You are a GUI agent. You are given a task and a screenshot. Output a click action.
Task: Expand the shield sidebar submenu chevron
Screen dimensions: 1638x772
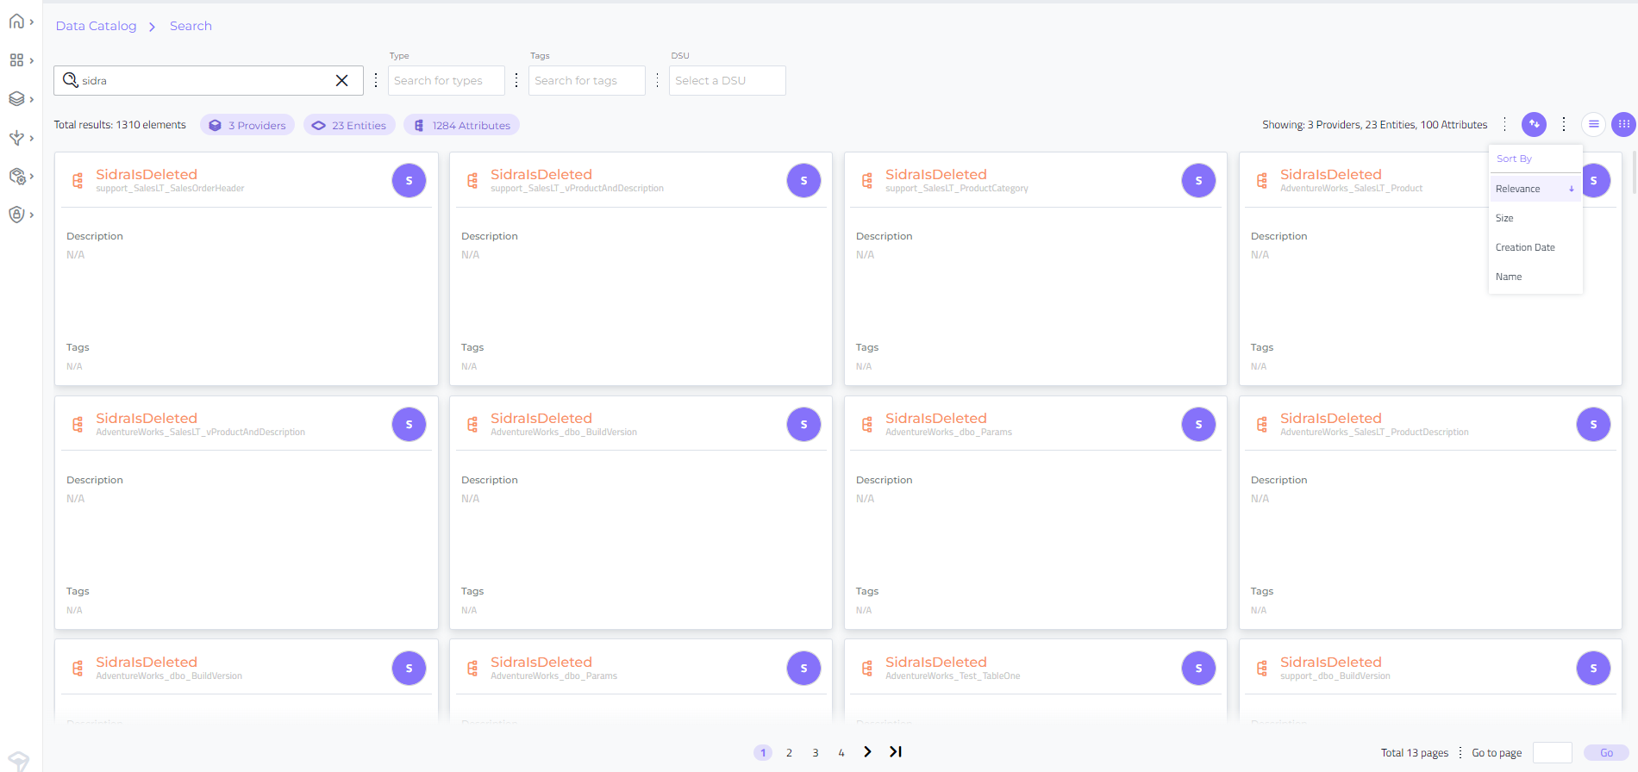(32, 215)
